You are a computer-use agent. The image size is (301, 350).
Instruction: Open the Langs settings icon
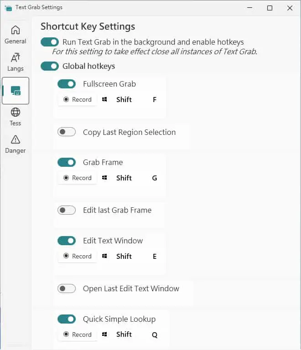16,57
